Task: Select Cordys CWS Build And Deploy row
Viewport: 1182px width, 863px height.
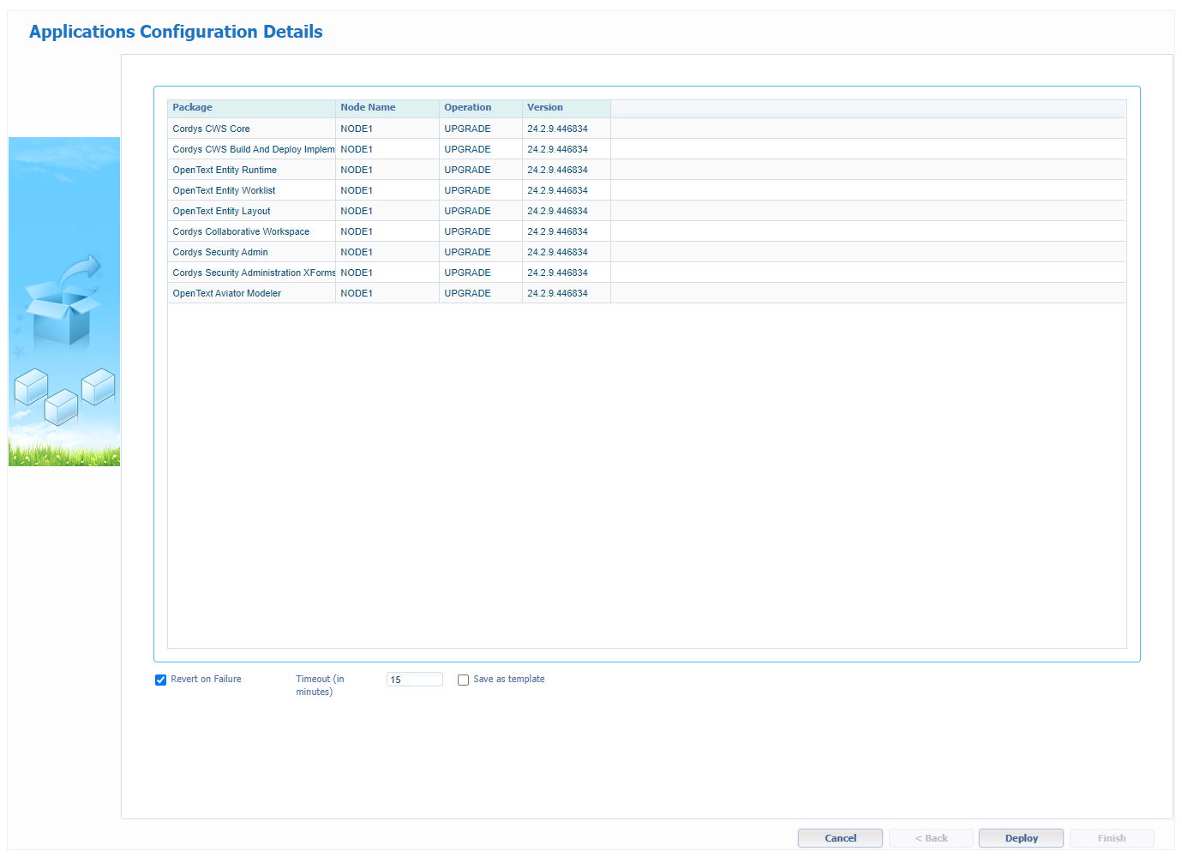Action: pyautogui.click(x=253, y=149)
